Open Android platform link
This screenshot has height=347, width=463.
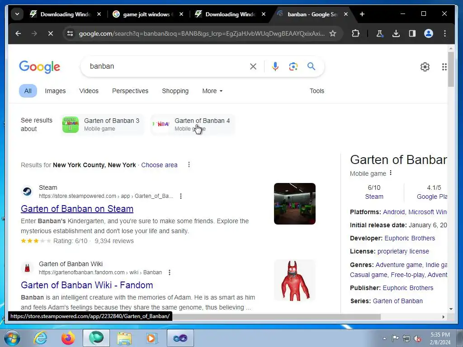coord(394,212)
